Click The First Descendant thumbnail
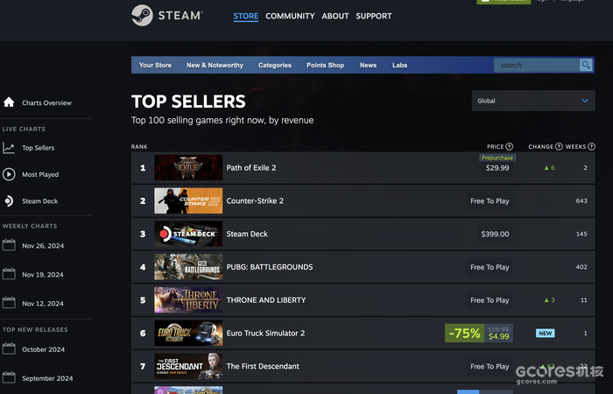The height and width of the screenshot is (394, 613). (x=188, y=366)
